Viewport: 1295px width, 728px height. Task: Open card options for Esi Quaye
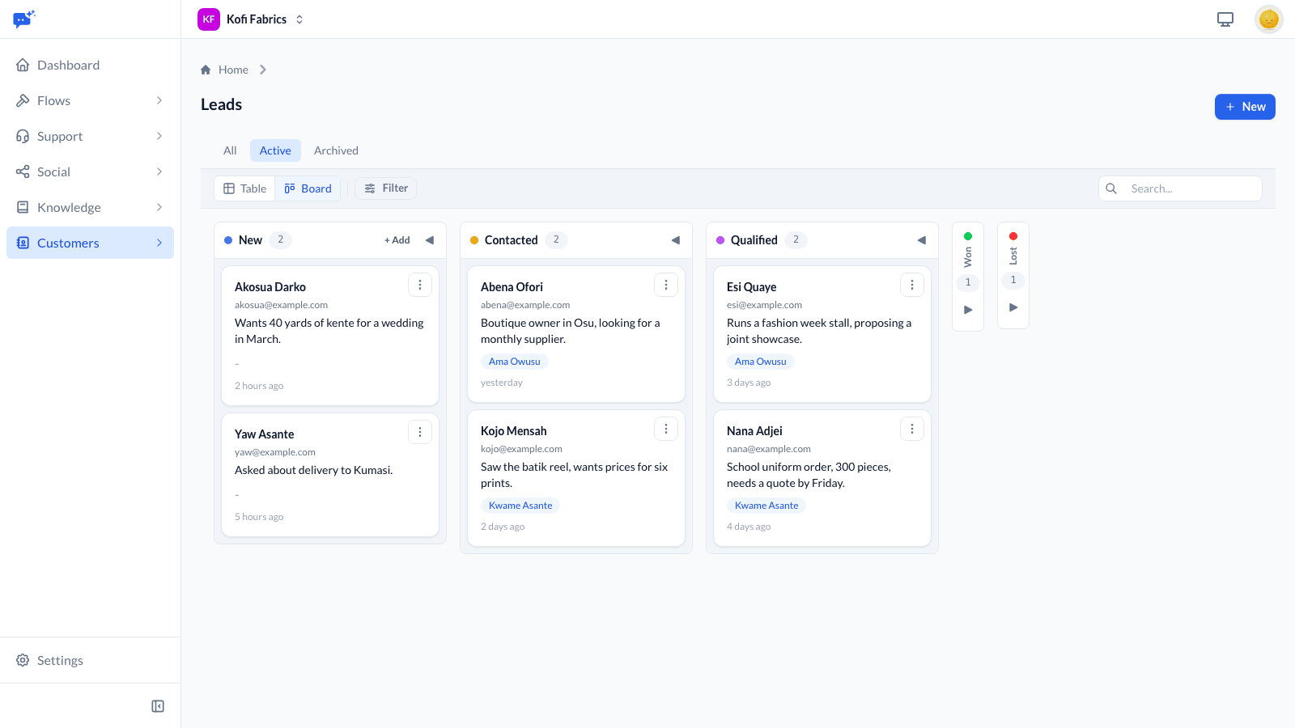coord(912,285)
